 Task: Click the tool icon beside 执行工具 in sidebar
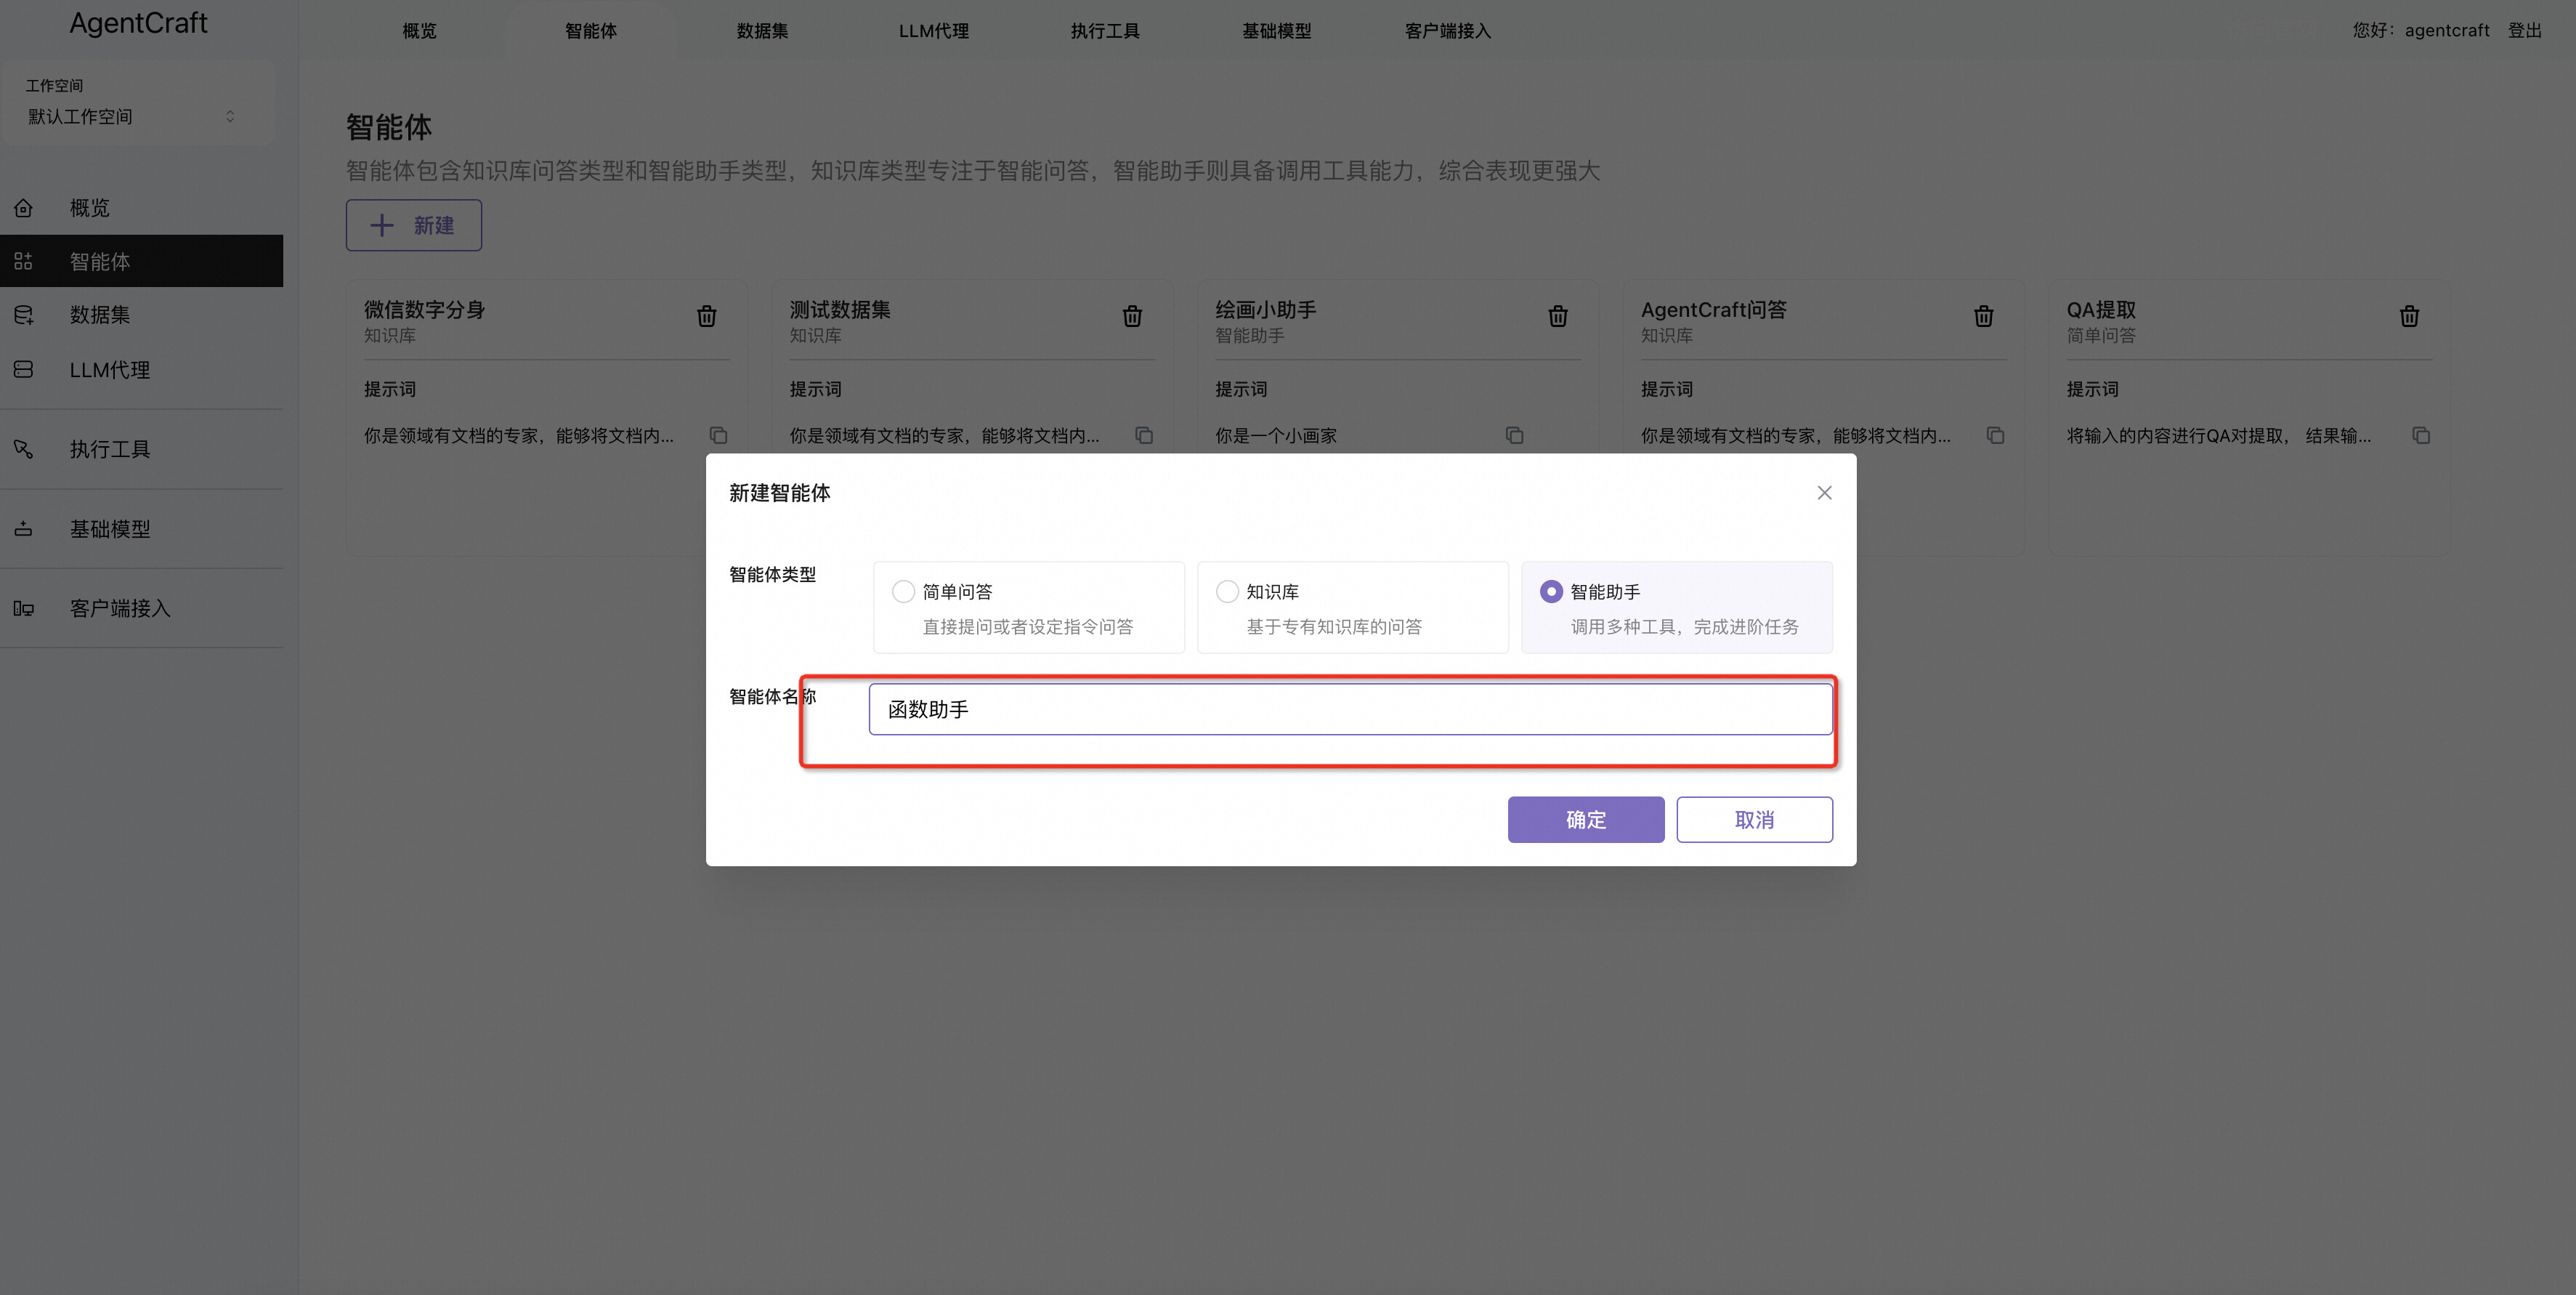(x=23, y=449)
